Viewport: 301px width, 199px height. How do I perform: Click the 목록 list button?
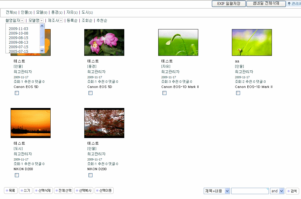click(x=11, y=191)
